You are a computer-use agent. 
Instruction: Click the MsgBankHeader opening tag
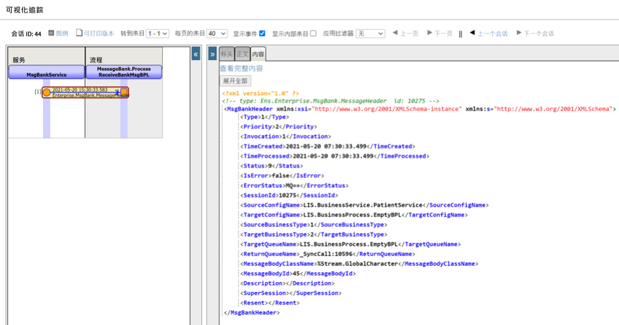pos(420,109)
